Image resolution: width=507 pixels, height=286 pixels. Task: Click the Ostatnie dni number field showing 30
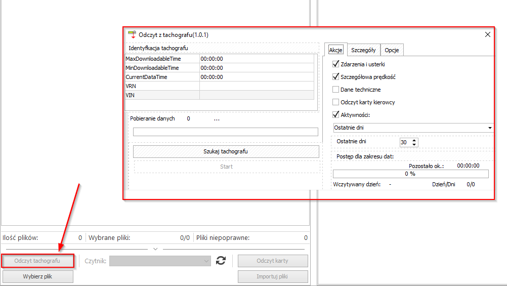coord(405,142)
